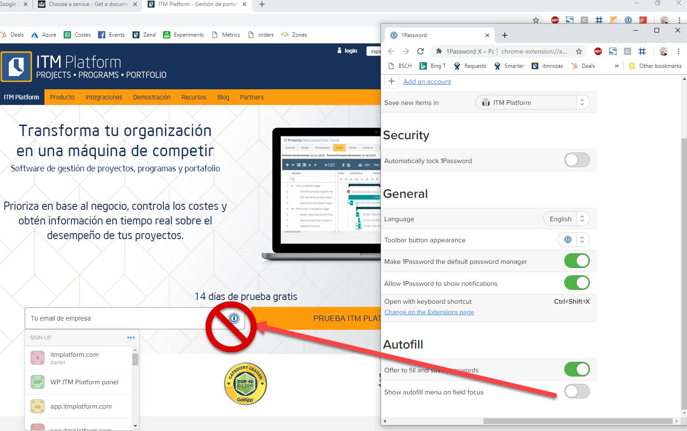This screenshot has height=431, width=687.
Task: Click the Add an account link
Action: coord(427,82)
